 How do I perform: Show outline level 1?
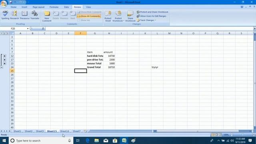[x=2, y=33]
